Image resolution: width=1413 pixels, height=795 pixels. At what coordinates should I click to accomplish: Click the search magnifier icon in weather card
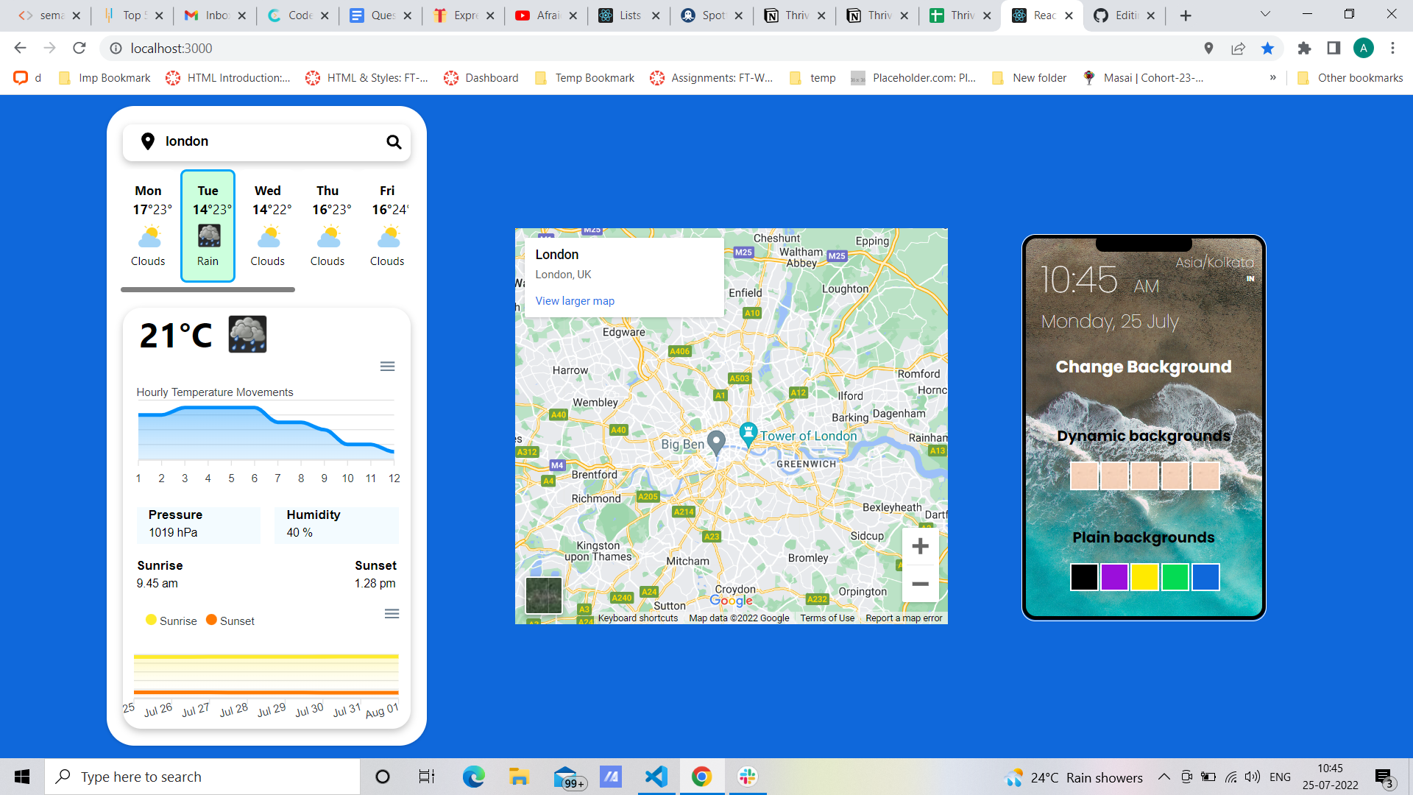point(394,142)
